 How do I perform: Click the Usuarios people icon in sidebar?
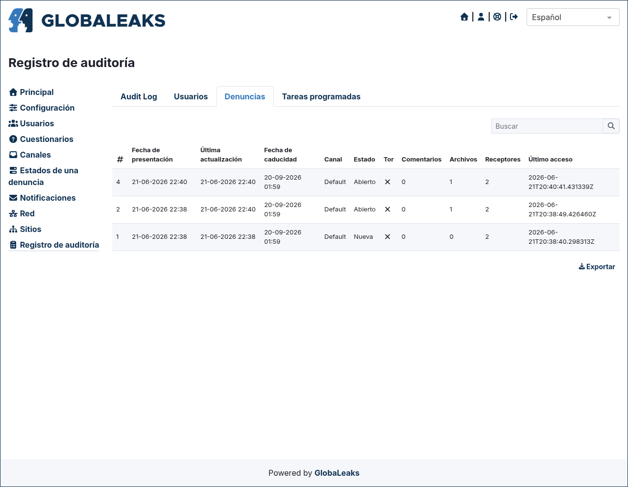point(13,123)
